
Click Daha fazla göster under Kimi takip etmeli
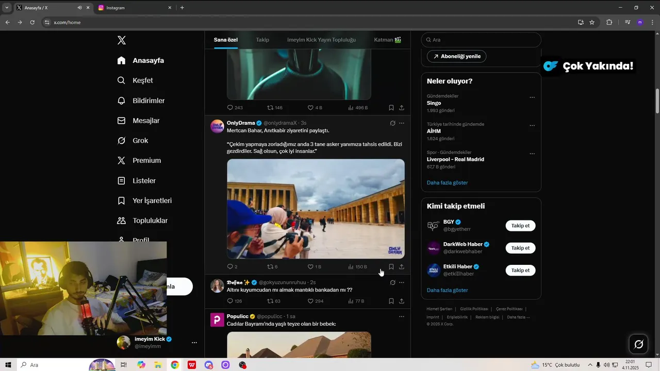pos(447,290)
